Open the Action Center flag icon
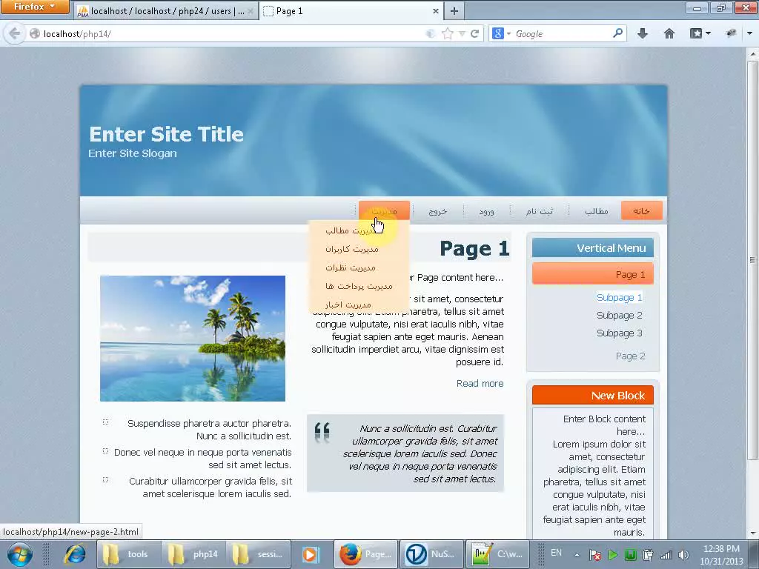The height and width of the screenshot is (569, 759). (595, 554)
